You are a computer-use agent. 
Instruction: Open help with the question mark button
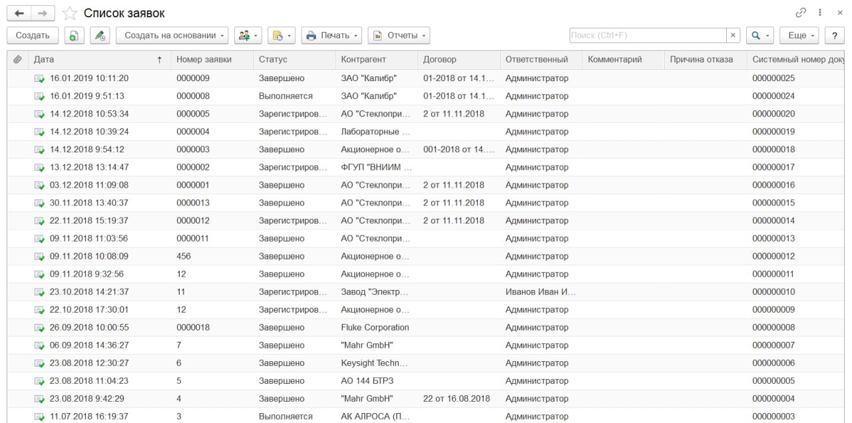coord(835,35)
